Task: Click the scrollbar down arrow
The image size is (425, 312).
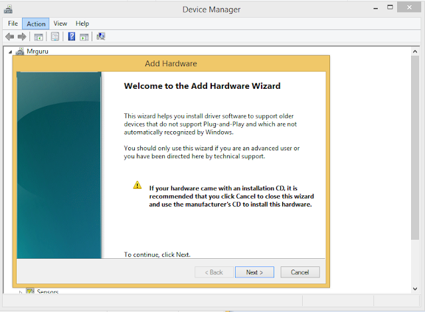Action: [x=415, y=288]
